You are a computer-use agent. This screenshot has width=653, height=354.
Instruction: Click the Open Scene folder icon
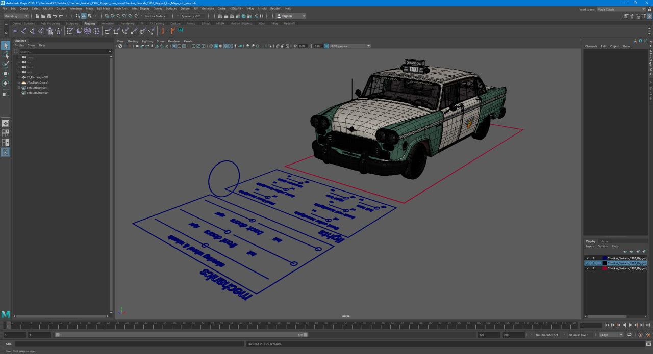(x=43, y=16)
